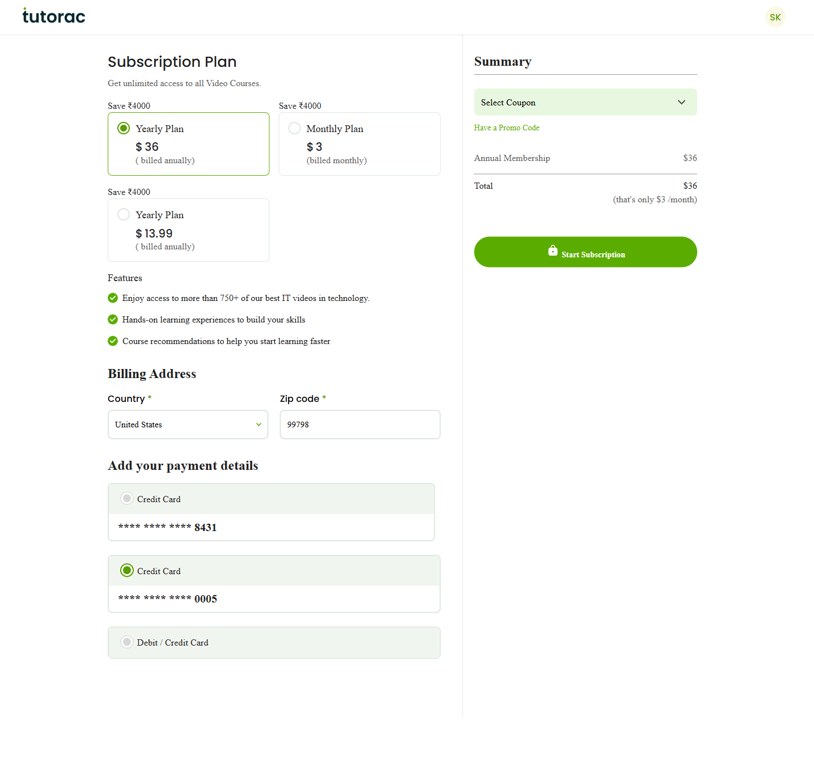The image size is (814, 768).
Task: Open the Select Coupon dropdown
Action: point(586,102)
